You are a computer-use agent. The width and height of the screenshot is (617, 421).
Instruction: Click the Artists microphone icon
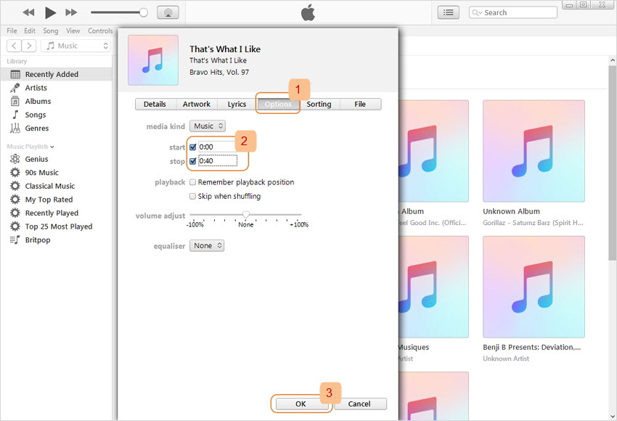(15, 88)
